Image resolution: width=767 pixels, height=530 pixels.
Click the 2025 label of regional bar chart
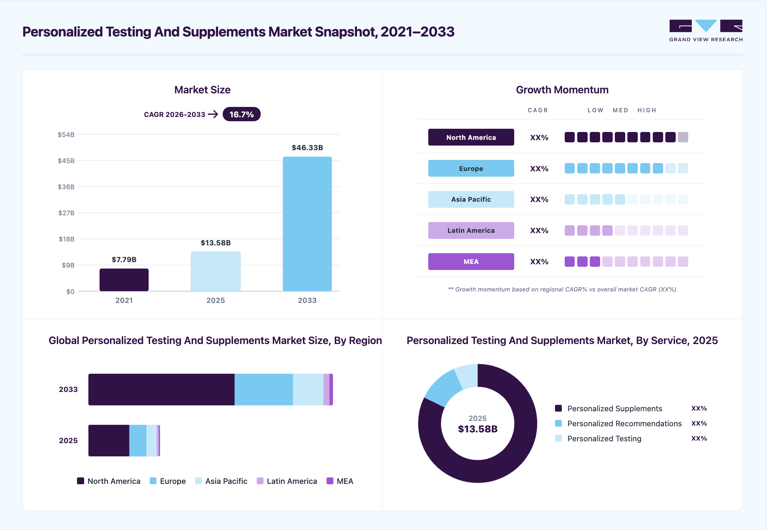[68, 441]
